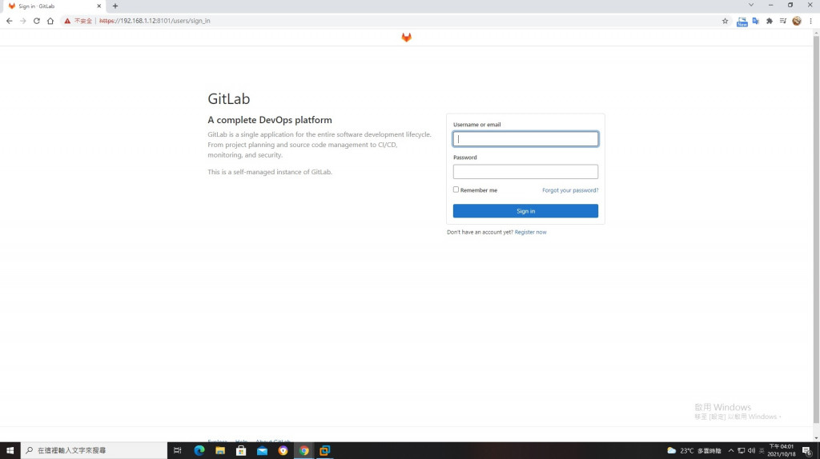Open Mail app from taskbar
Image resolution: width=820 pixels, height=459 pixels.
pyautogui.click(x=262, y=450)
